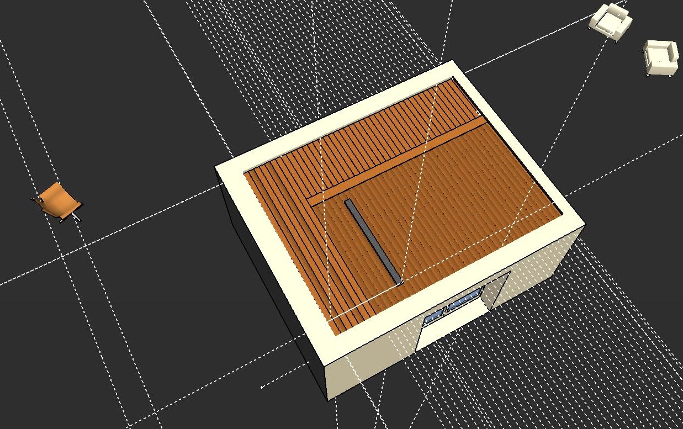
Task: Click the lower end of the gray bar
Action: [x=397, y=279]
